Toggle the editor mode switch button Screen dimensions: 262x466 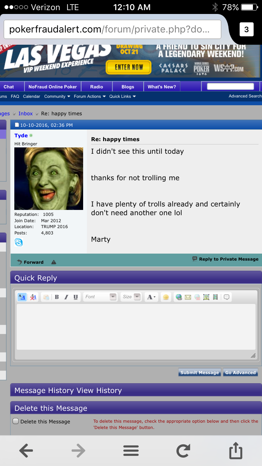click(22, 297)
